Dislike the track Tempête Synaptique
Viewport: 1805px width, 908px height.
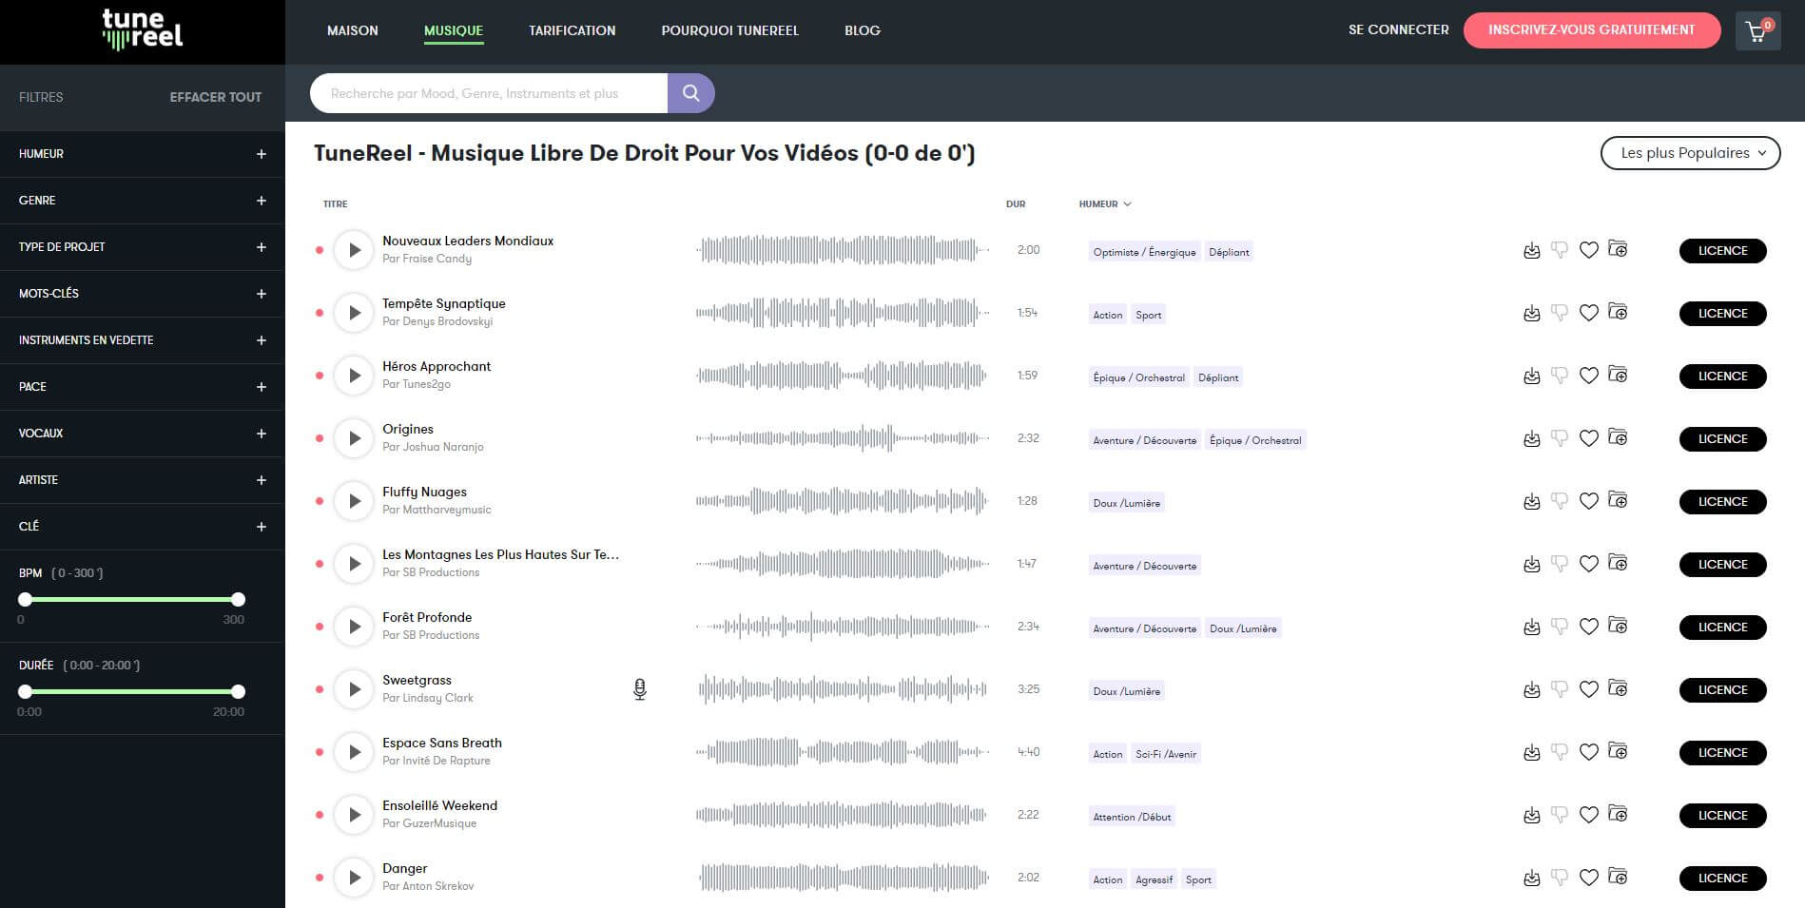[x=1560, y=313]
